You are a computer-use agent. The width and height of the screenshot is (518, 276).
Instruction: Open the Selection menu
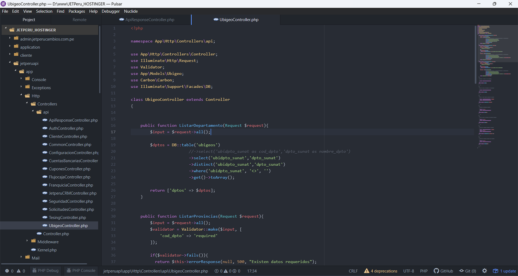44,11
